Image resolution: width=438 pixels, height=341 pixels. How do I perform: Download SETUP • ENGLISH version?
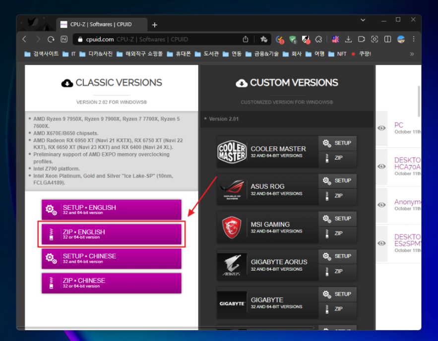point(112,210)
